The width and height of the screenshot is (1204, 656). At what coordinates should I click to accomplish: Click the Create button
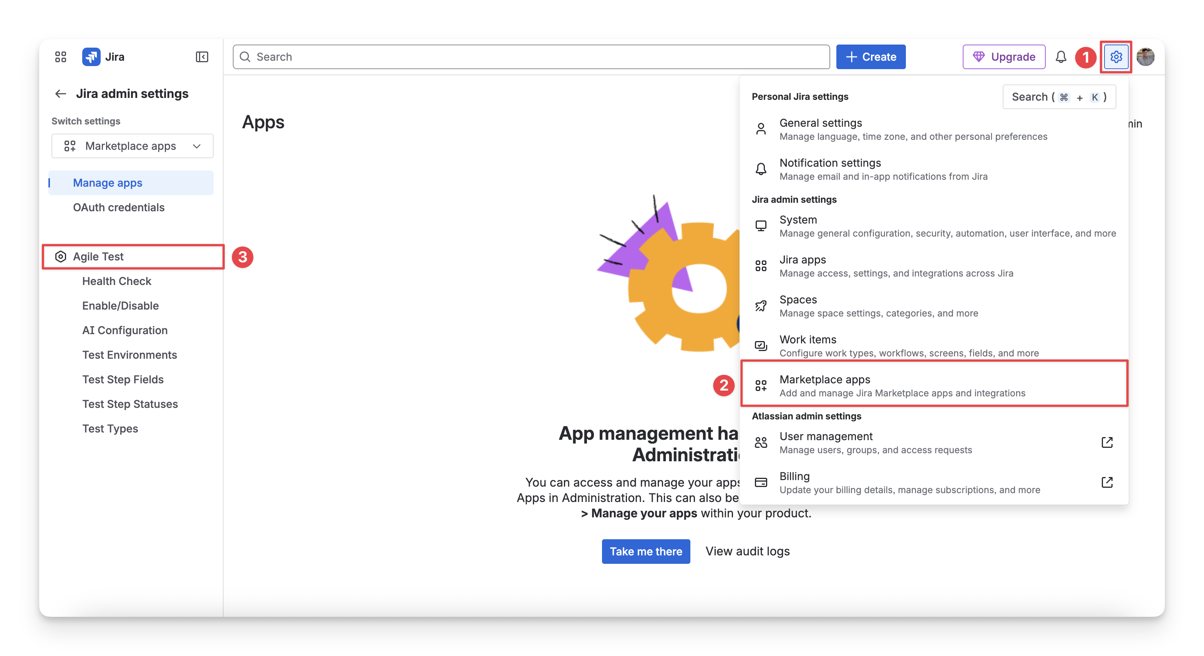[870, 57]
